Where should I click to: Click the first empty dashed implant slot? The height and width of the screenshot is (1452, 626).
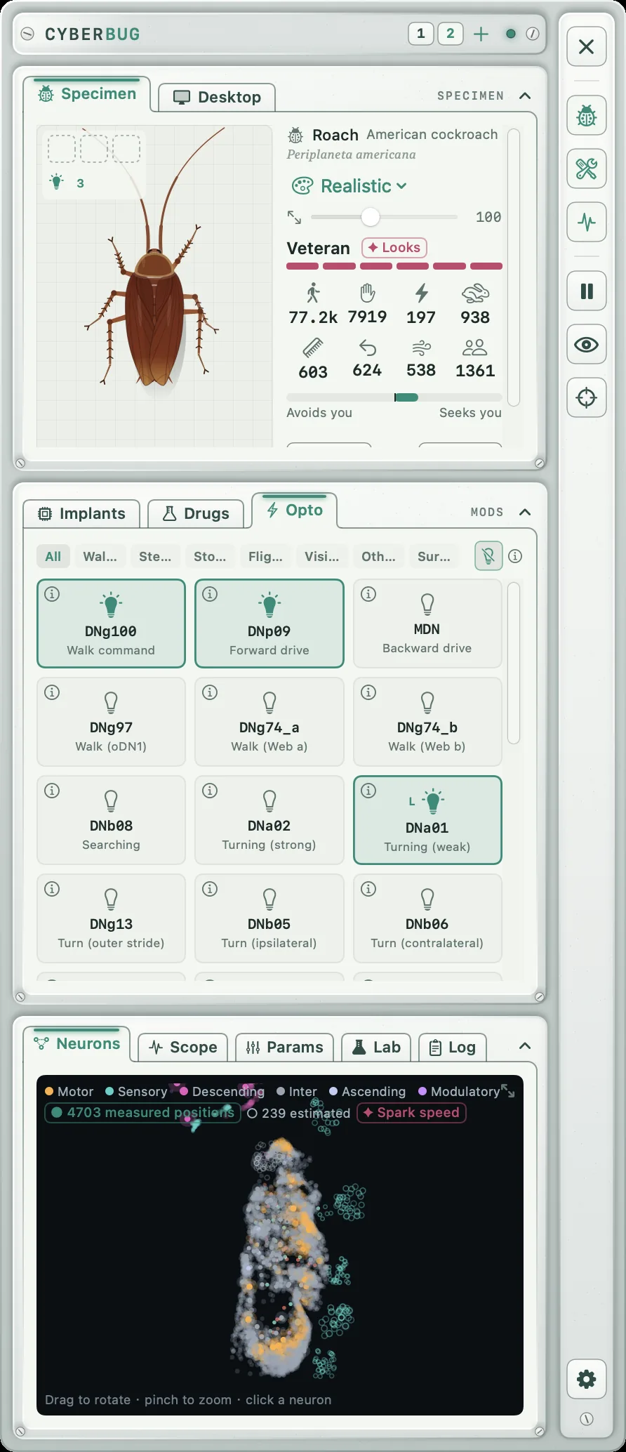[62, 149]
